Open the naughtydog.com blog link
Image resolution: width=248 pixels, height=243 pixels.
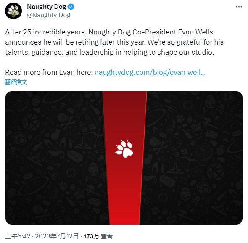(150, 72)
